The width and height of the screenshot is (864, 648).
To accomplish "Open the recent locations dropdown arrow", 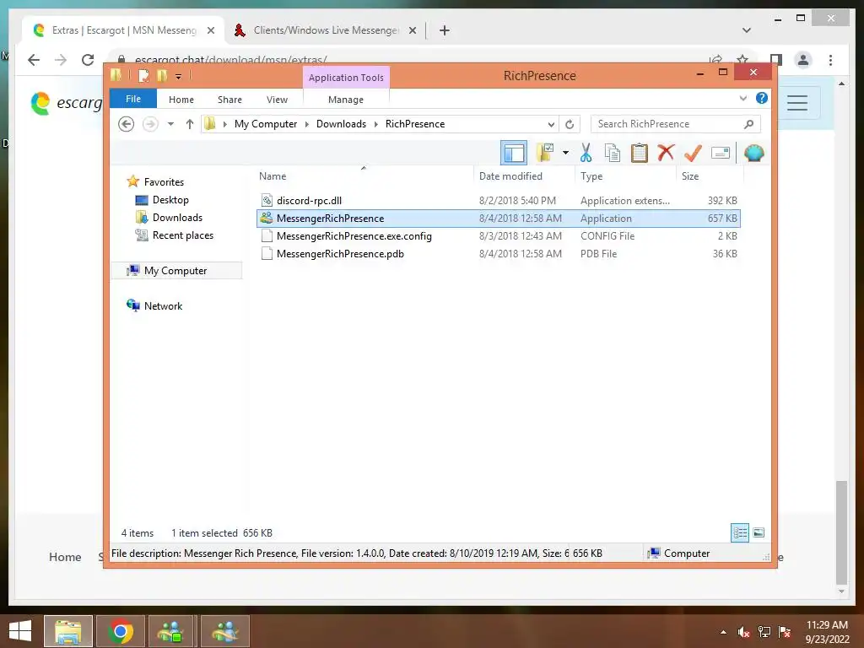I will [x=170, y=124].
